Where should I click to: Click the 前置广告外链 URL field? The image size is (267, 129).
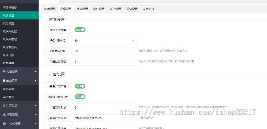(104, 128)
